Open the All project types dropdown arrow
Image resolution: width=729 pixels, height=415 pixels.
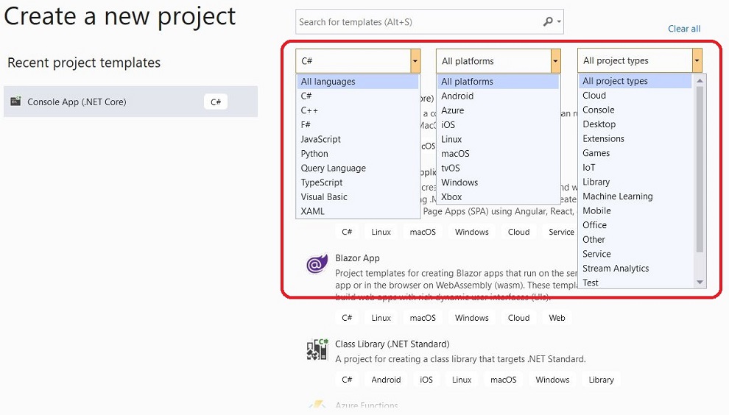pos(697,60)
